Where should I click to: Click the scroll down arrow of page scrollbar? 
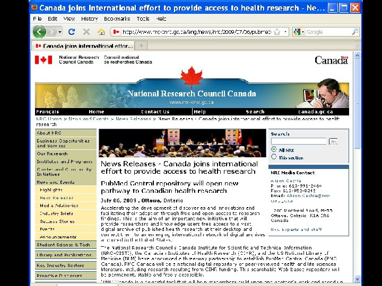(x=357, y=279)
